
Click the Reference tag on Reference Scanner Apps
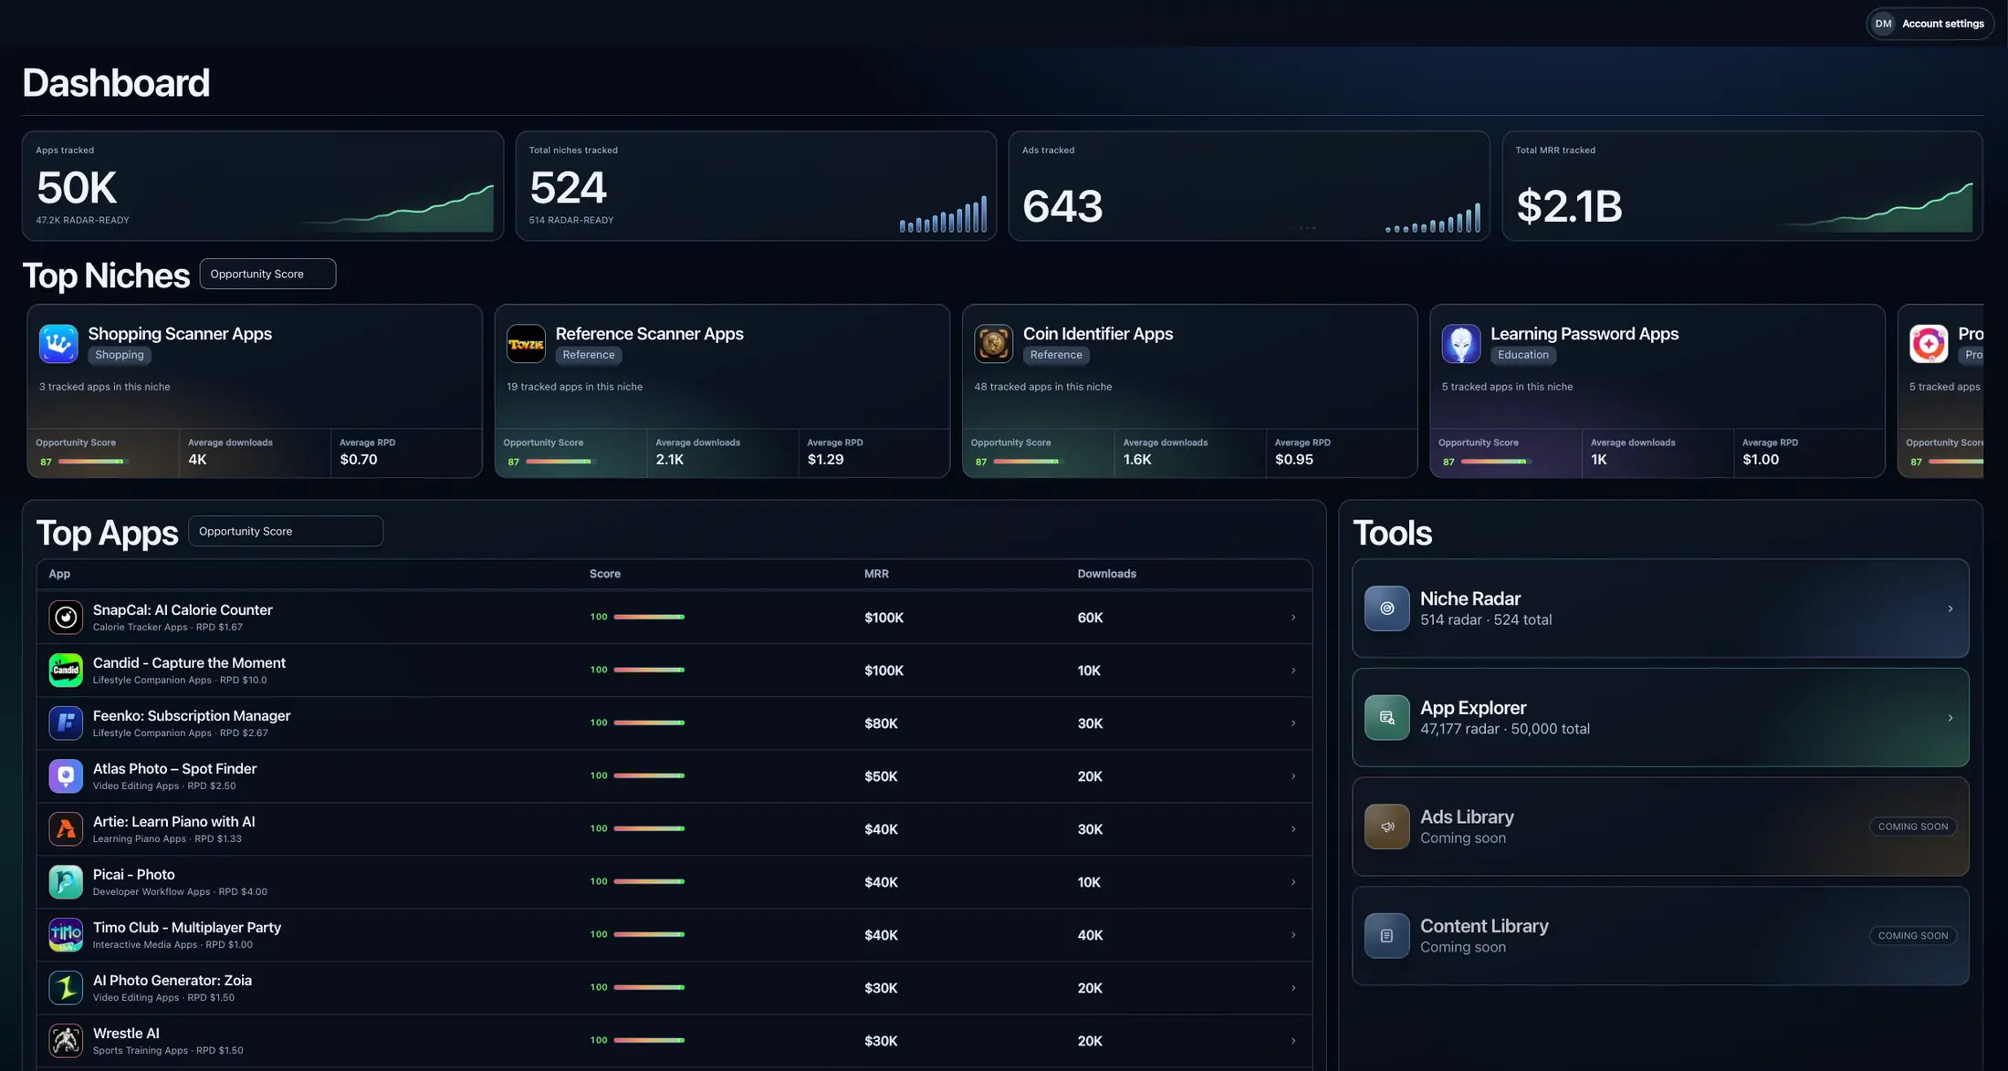(588, 355)
